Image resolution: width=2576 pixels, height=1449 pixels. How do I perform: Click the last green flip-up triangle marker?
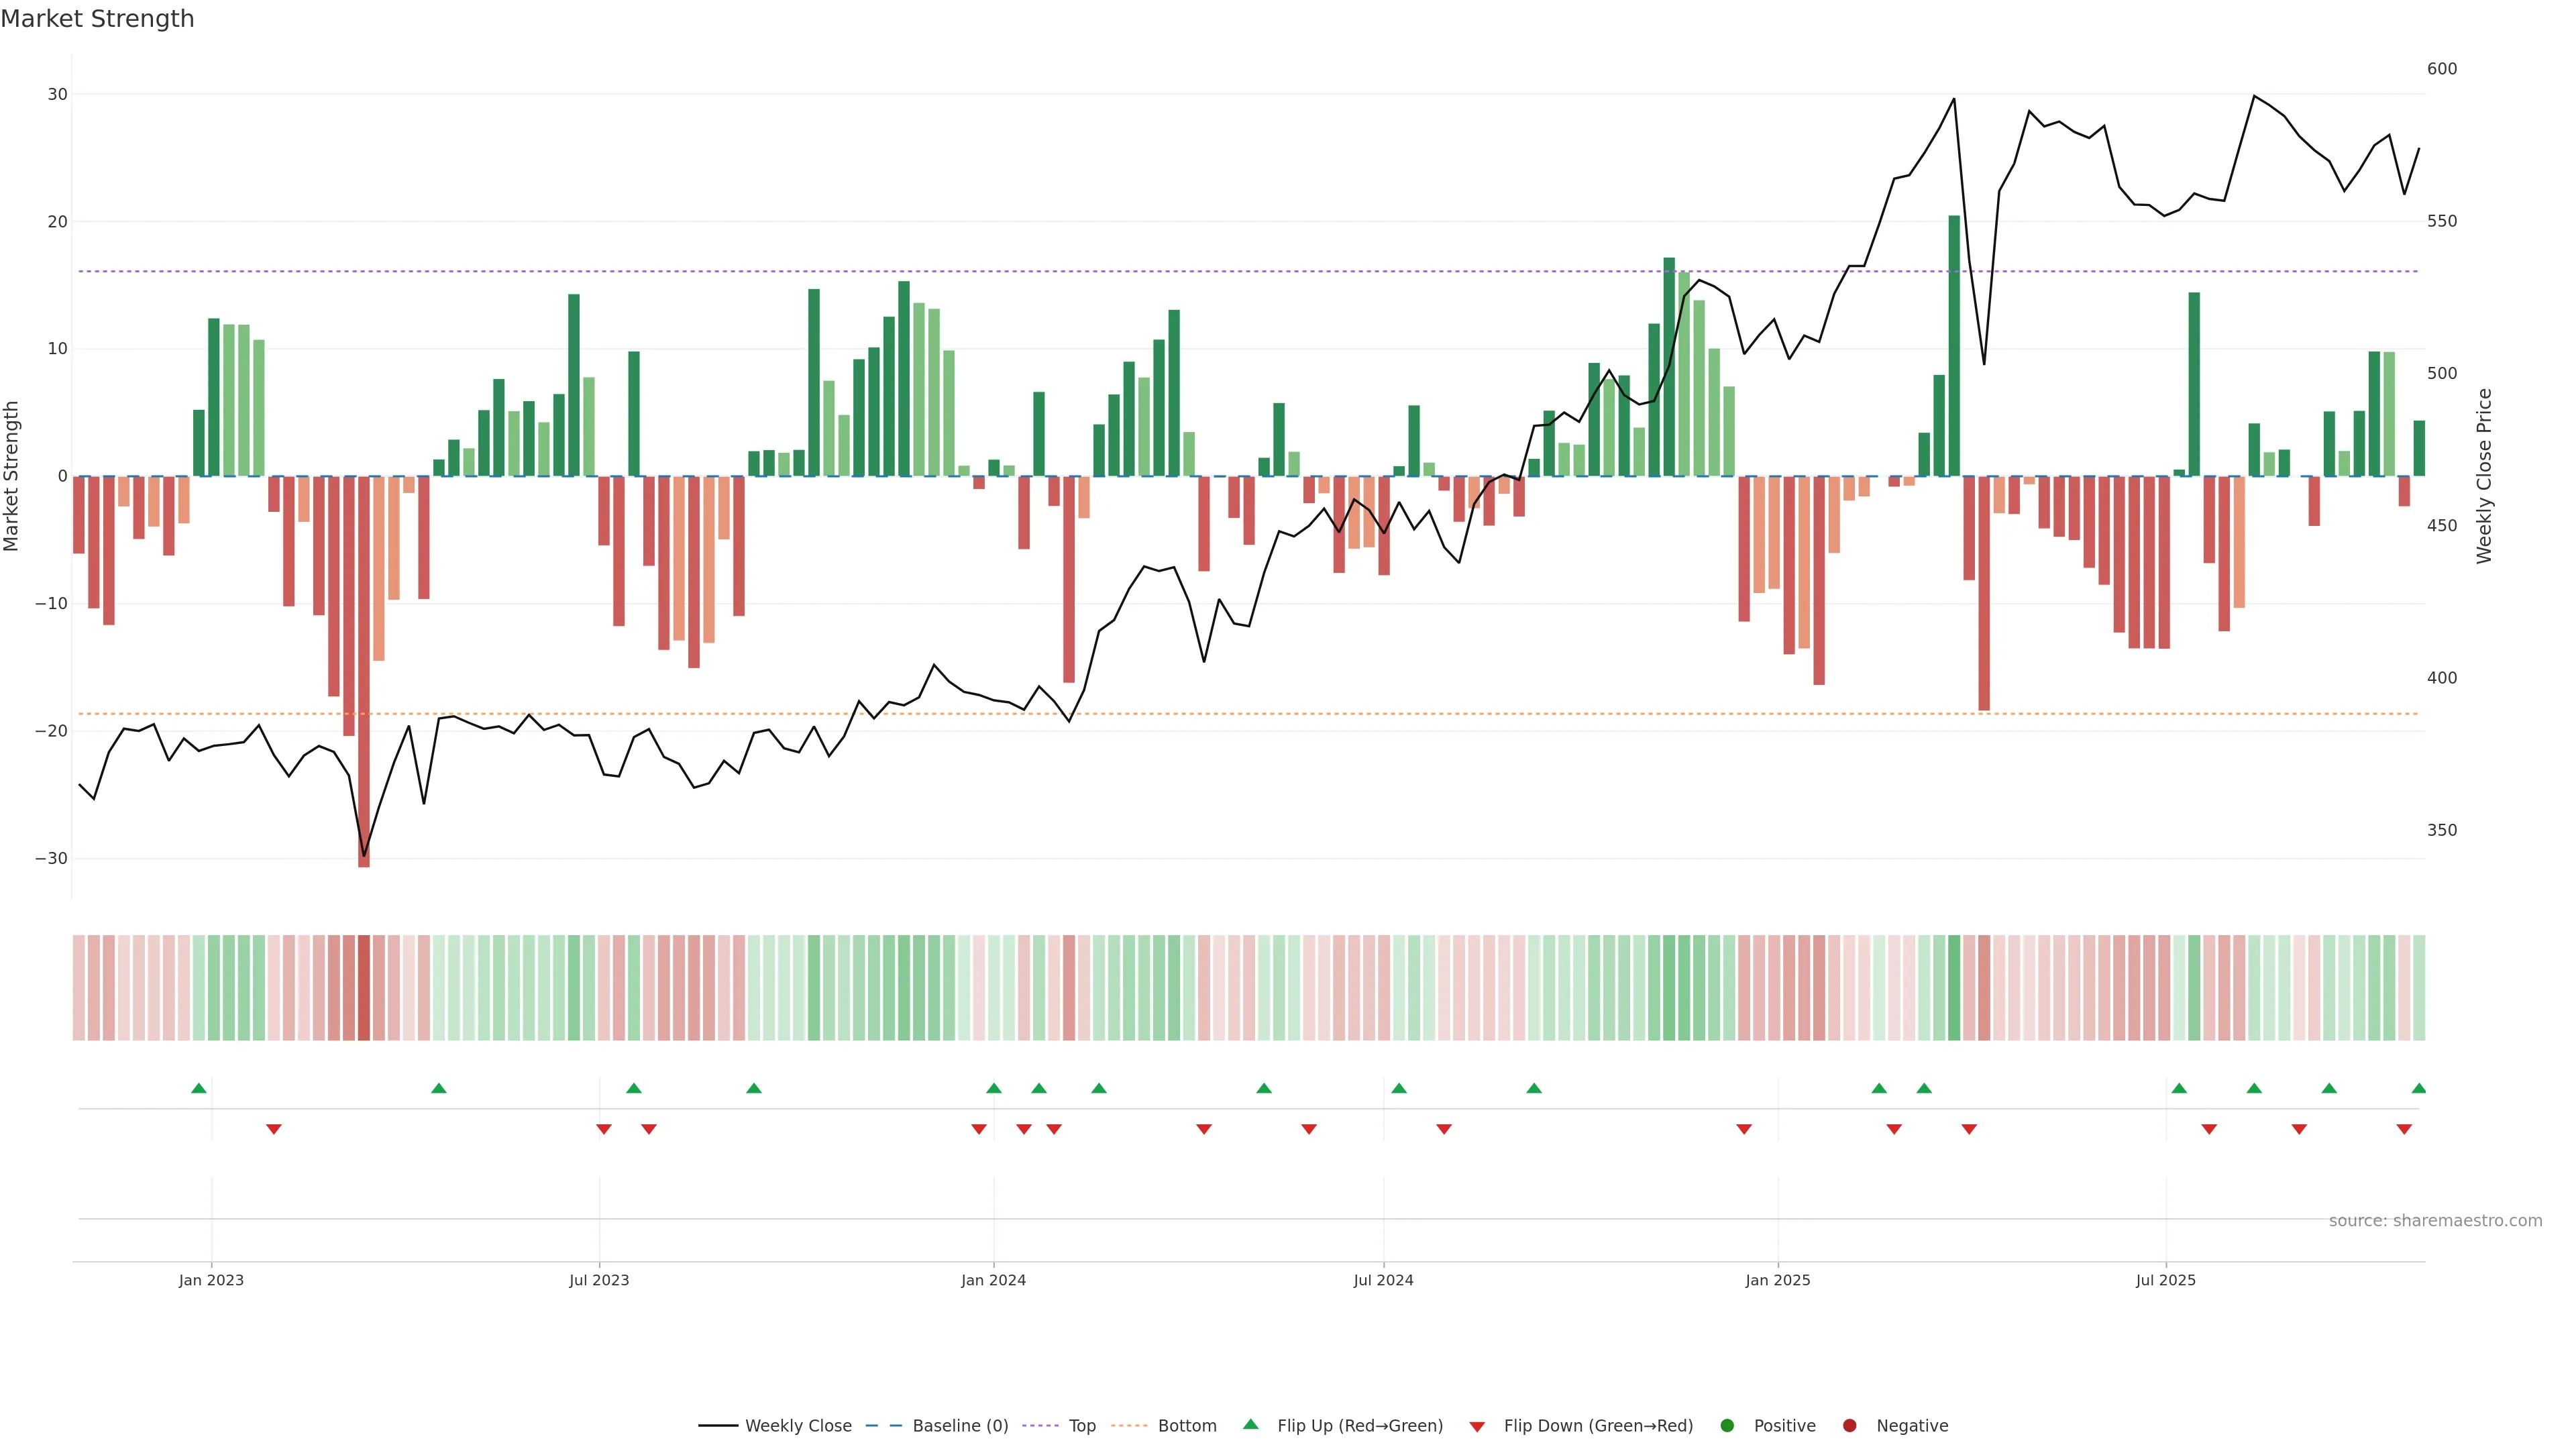(x=2418, y=1088)
